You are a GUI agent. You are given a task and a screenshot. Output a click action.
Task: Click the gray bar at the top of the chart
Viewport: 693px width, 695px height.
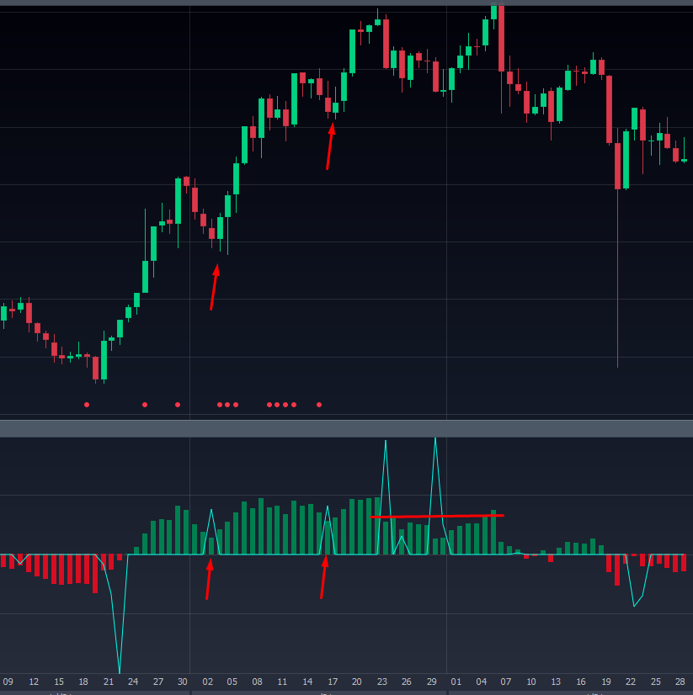(x=346, y=3)
